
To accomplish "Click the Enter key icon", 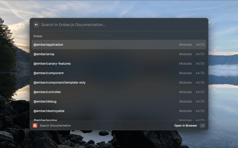I will pos(202,125).
